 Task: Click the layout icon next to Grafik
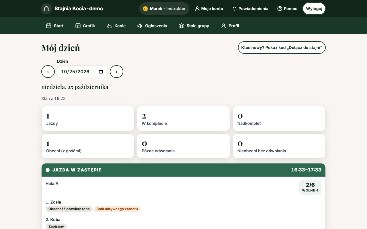[78, 26]
